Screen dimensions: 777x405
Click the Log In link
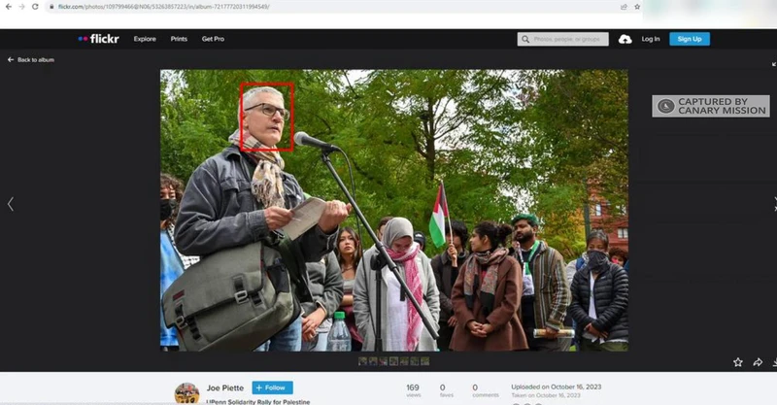pos(651,39)
